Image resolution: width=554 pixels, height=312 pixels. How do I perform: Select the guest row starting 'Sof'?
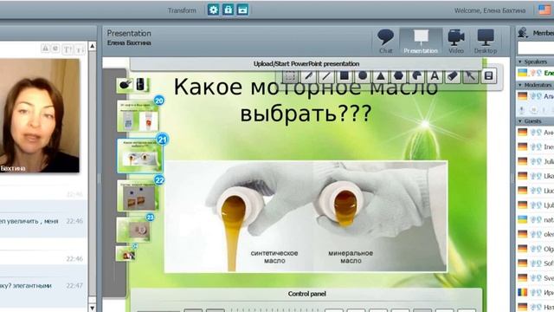click(x=535, y=263)
